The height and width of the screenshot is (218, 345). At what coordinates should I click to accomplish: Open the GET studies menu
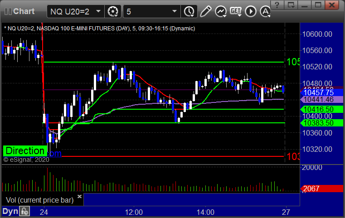(236, 11)
